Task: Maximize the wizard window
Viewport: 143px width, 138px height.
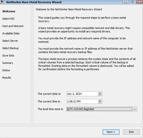Action: pos(133,2)
